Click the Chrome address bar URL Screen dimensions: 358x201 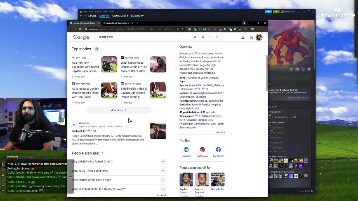131,29
